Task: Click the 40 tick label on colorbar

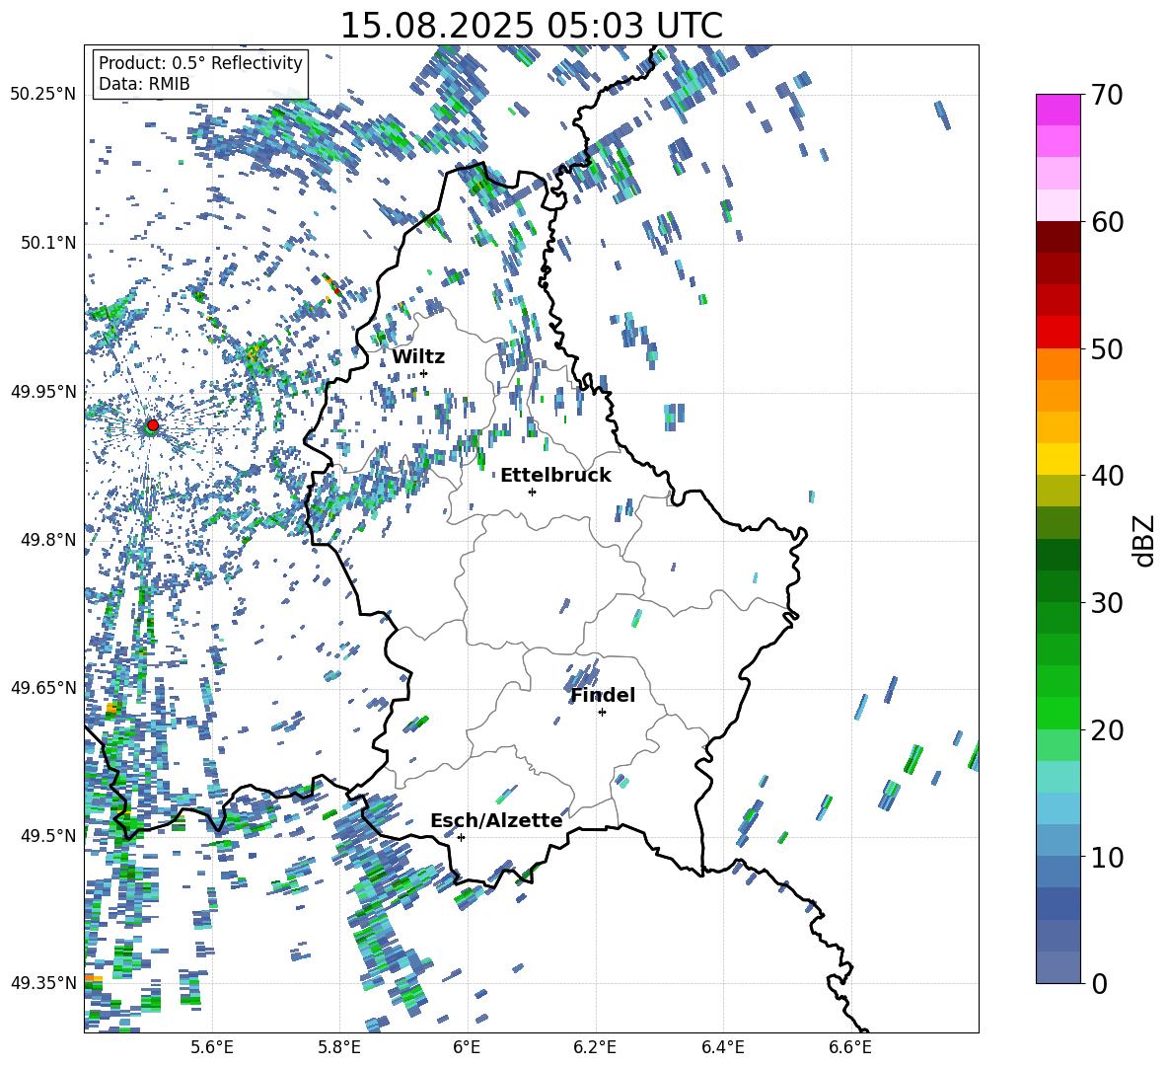Action: pyautogui.click(x=1107, y=476)
